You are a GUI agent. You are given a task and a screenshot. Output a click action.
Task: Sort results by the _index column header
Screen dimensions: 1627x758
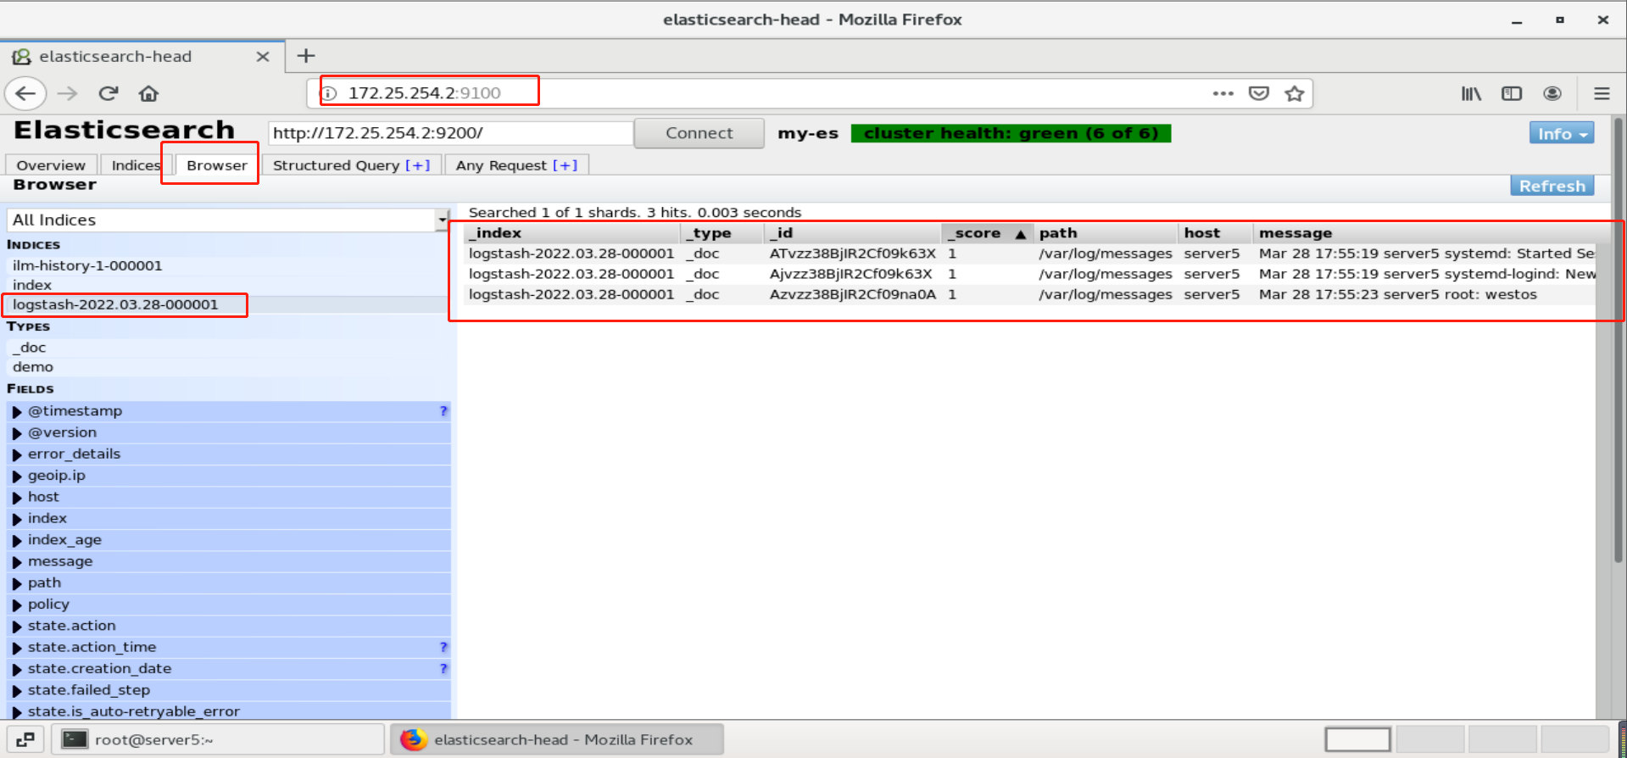coord(571,233)
